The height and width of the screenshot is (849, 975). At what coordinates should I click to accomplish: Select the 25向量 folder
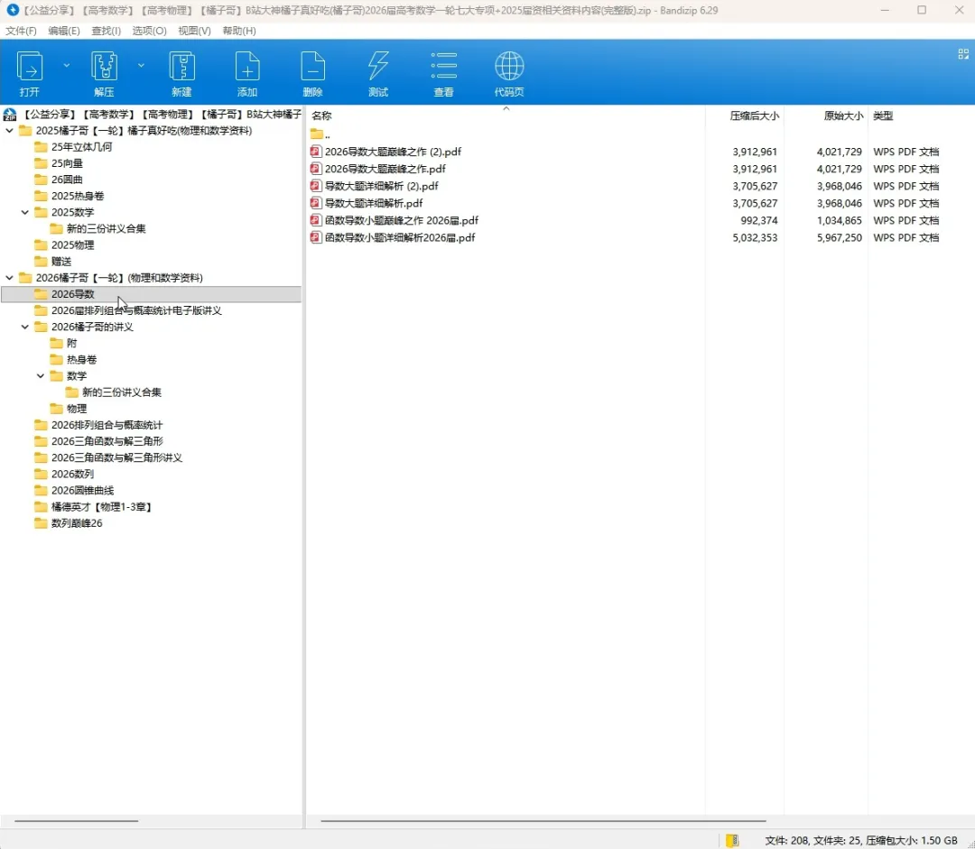(67, 162)
